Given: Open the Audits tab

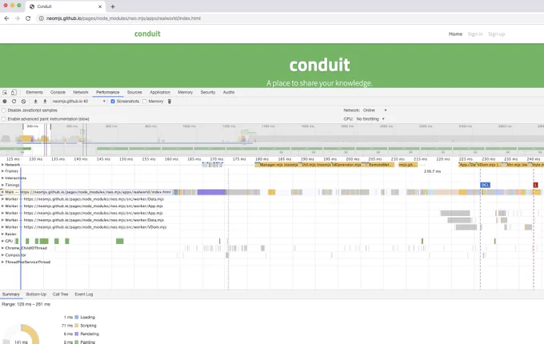Looking at the screenshot, I should [229, 92].
